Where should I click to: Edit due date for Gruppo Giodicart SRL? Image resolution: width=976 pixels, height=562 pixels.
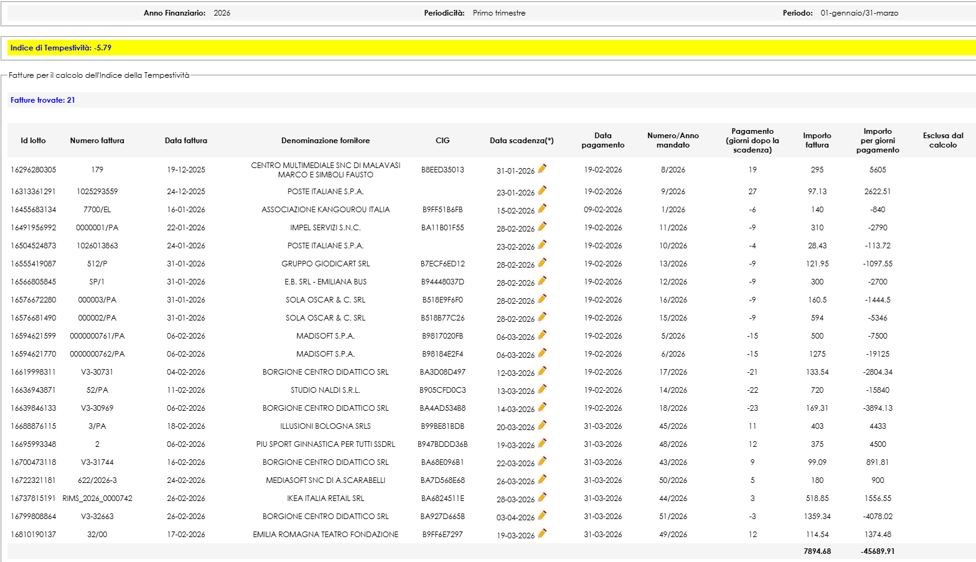[542, 263]
